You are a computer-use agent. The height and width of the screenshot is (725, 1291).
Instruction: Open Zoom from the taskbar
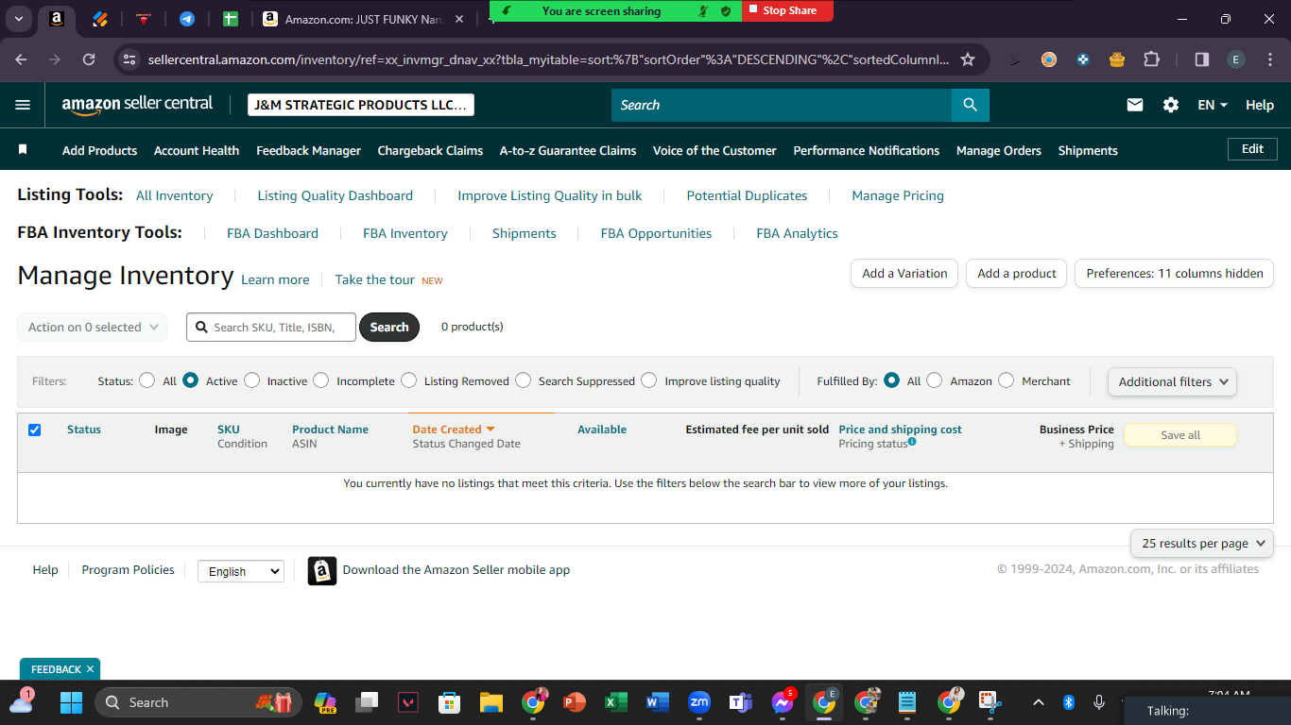(x=699, y=702)
